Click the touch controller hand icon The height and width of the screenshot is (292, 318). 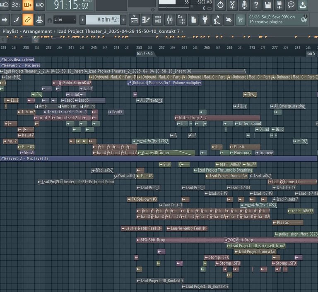tap(229, 20)
